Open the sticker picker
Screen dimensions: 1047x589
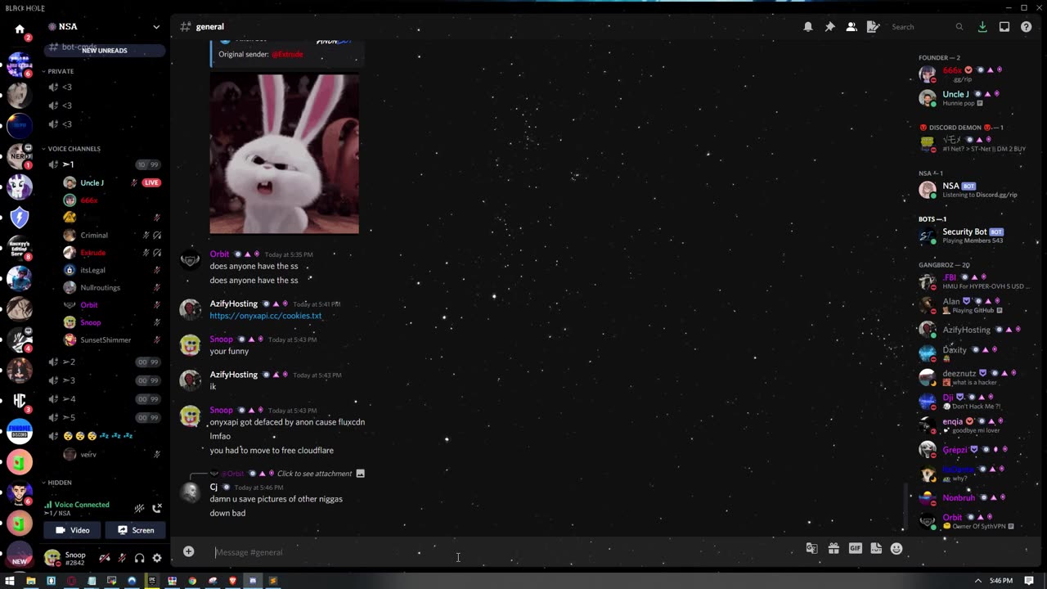pyautogui.click(x=876, y=549)
